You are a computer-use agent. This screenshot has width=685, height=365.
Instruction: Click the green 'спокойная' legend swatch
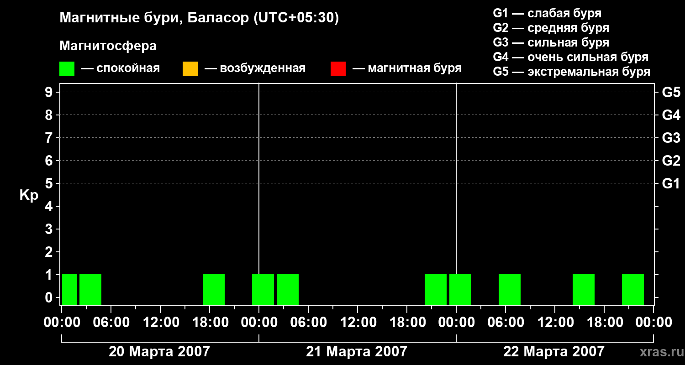67,69
